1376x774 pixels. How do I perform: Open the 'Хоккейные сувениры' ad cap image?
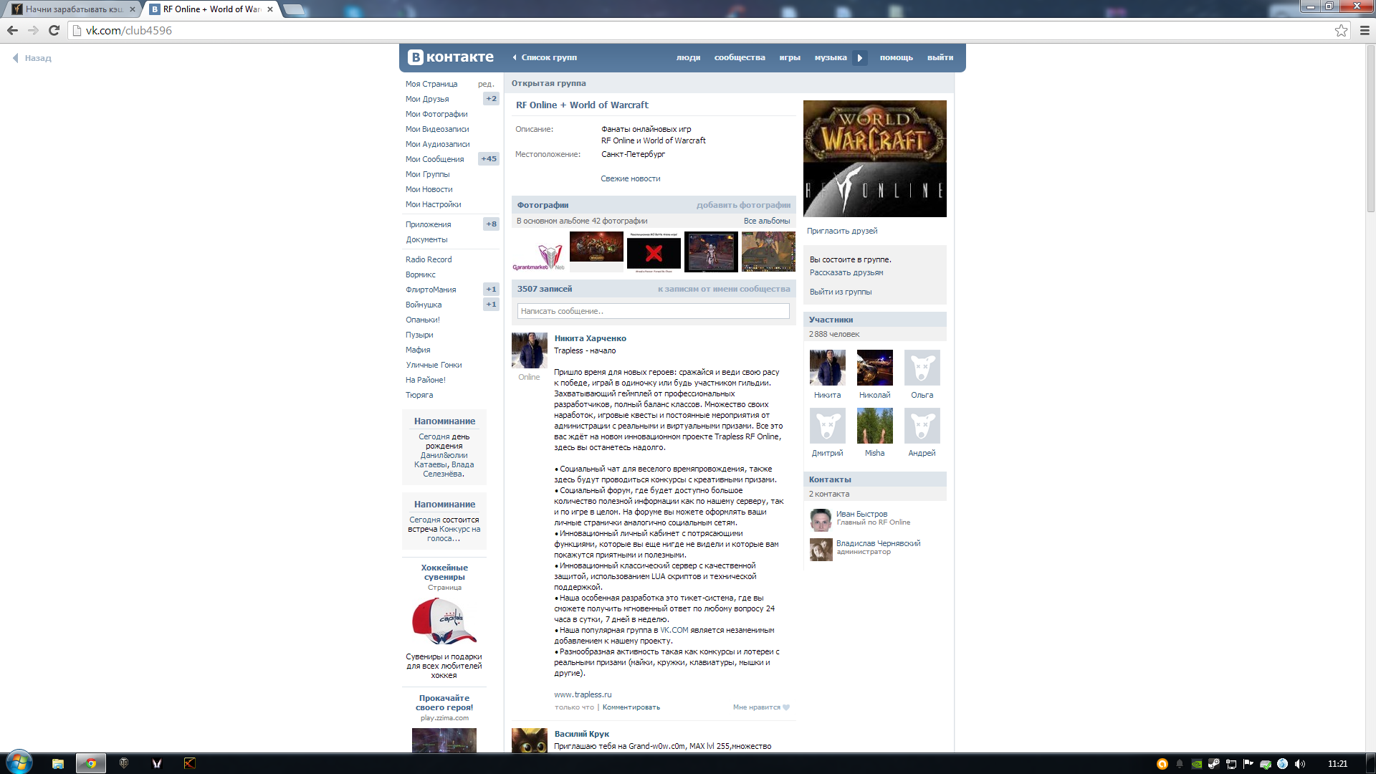(444, 621)
